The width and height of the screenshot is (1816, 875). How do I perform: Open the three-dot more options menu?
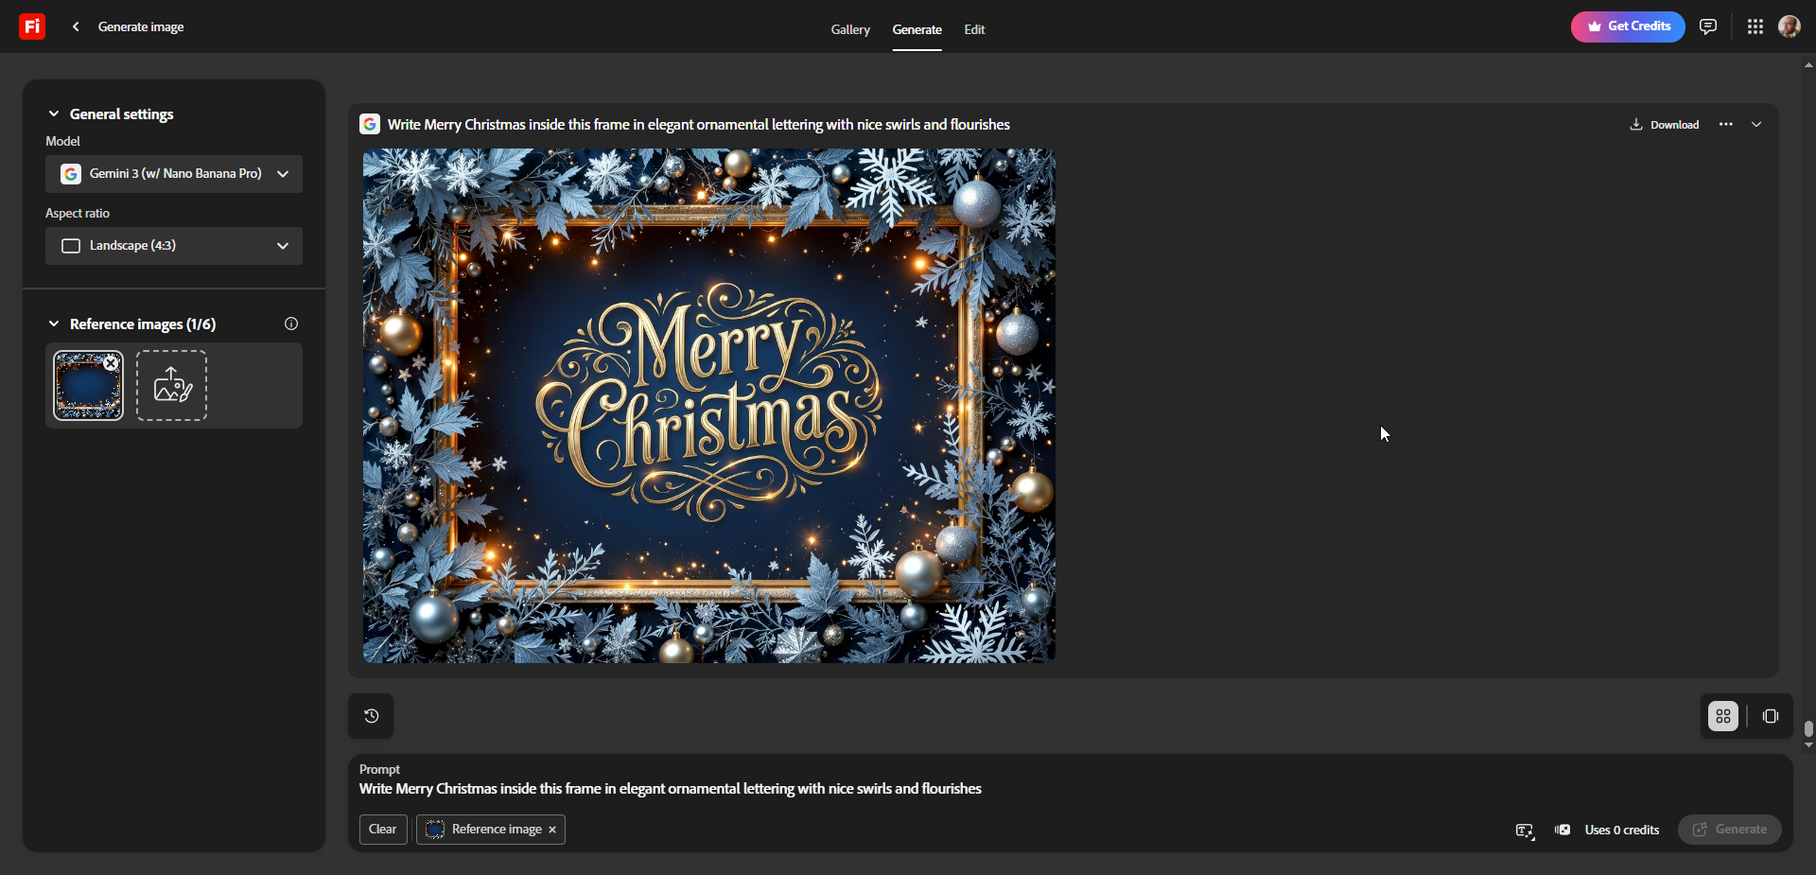[1725, 125]
